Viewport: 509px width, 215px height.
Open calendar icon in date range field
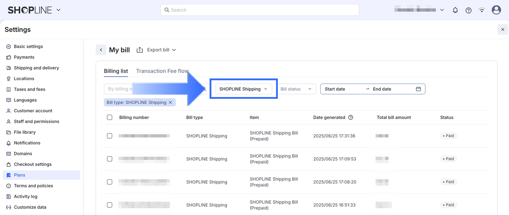coord(418,89)
